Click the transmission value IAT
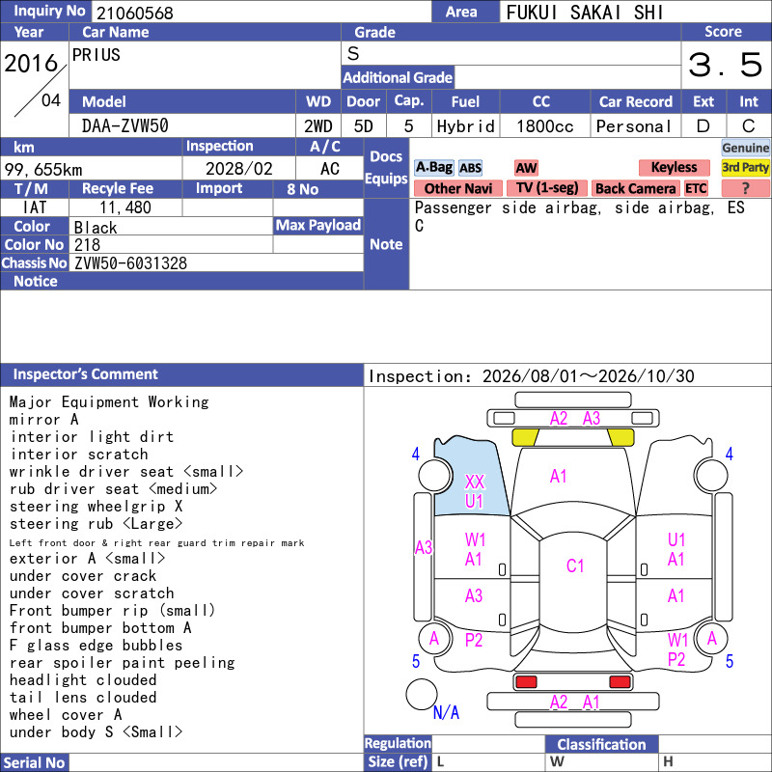772x772 pixels. (x=35, y=207)
